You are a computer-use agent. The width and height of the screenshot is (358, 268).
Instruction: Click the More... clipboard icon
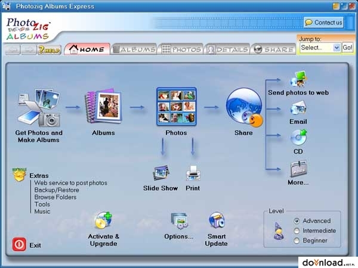pos(299,169)
